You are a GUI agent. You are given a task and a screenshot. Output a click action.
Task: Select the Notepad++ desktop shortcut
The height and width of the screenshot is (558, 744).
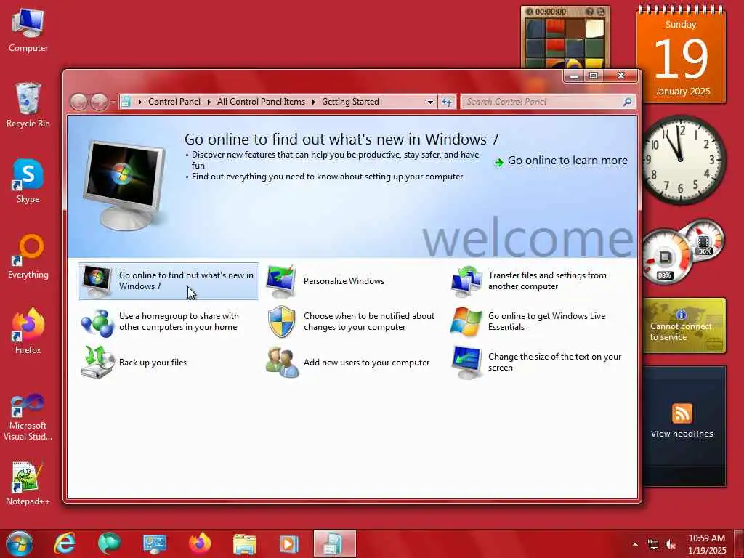[28, 483]
